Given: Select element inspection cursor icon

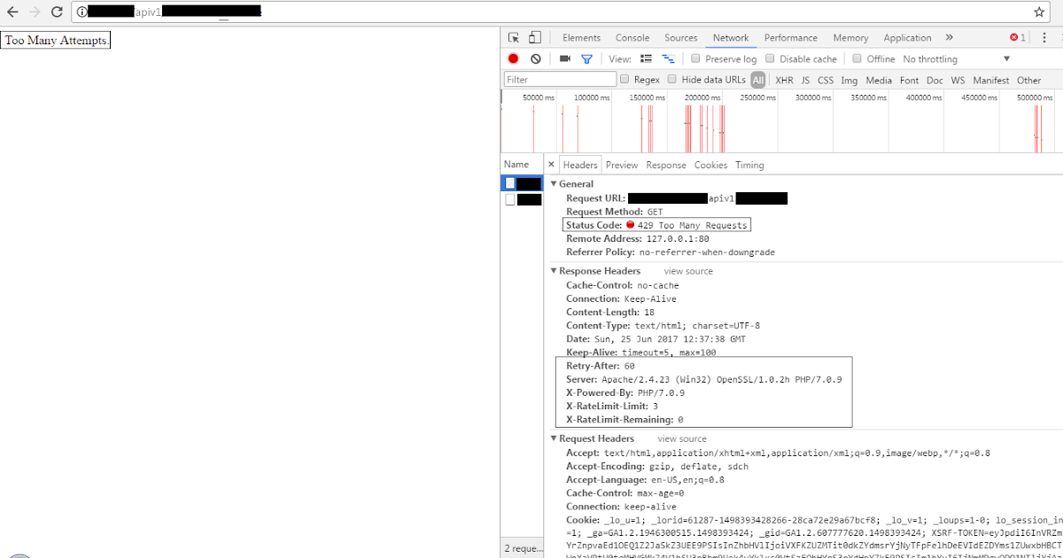Looking at the screenshot, I should pyautogui.click(x=512, y=37).
